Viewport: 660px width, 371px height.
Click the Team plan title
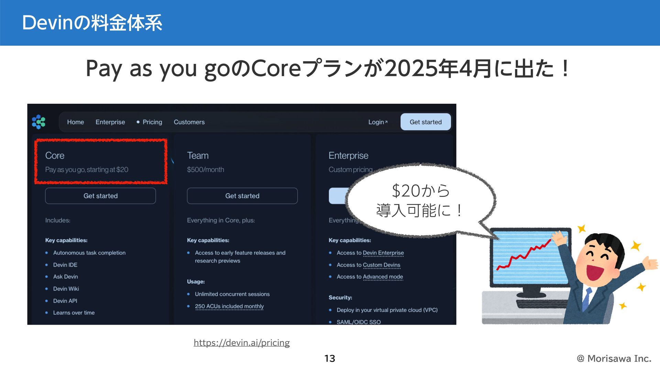click(x=198, y=156)
